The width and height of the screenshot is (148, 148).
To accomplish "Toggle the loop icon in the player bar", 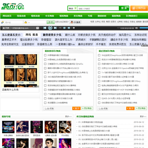I will [65, 28].
